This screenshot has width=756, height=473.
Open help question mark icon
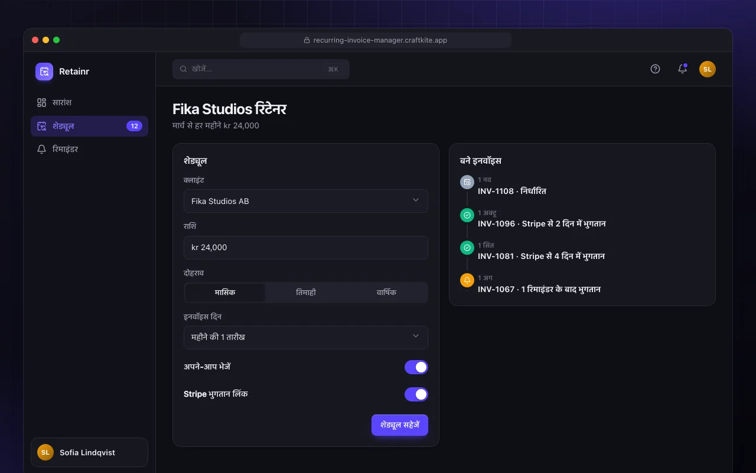point(655,69)
